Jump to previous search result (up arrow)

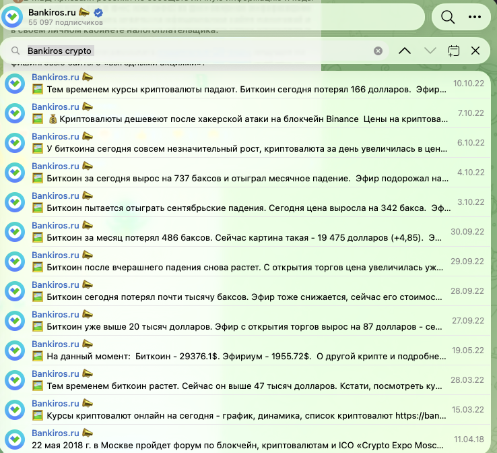(x=405, y=51)
